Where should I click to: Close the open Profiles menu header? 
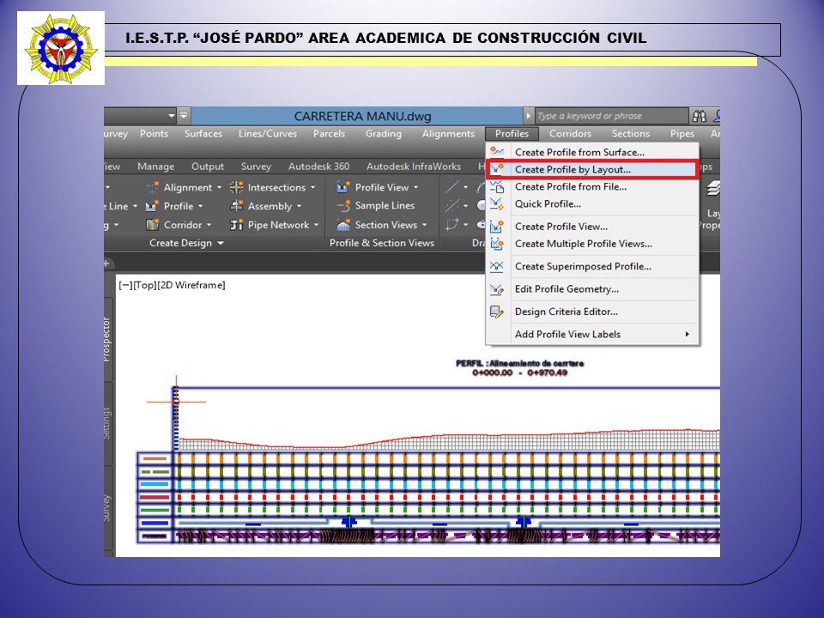point(512,134)
